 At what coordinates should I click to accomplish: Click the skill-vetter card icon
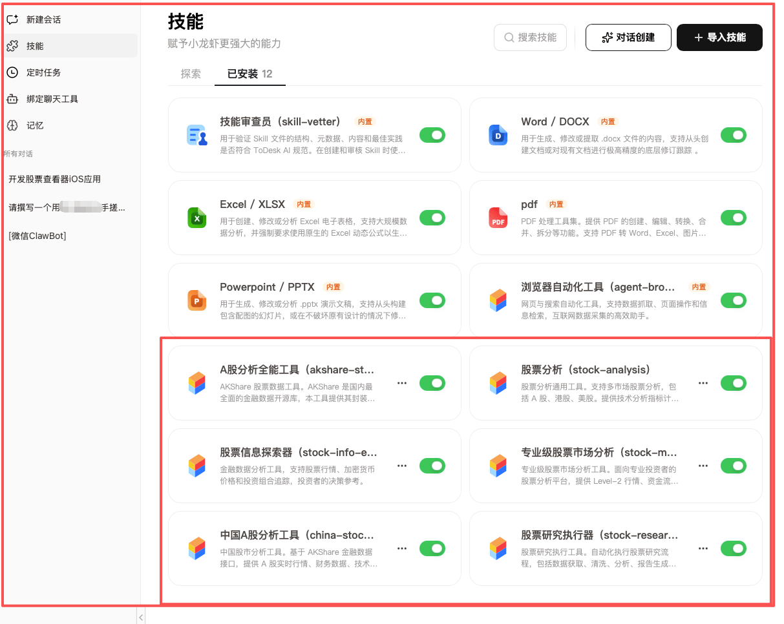pos(197,135)
